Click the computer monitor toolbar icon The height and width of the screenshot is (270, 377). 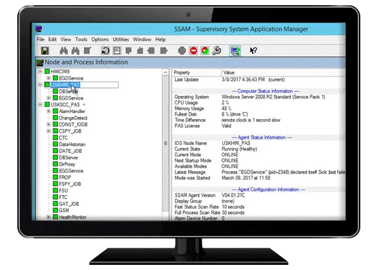[235, 51]
